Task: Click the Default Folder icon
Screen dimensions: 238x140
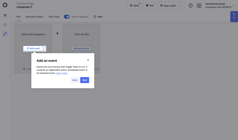Action: (18, 4)
